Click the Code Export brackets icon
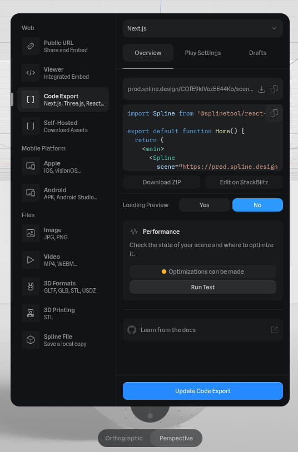The width and height of the screenshot is (298, 452). coord(31,99)
